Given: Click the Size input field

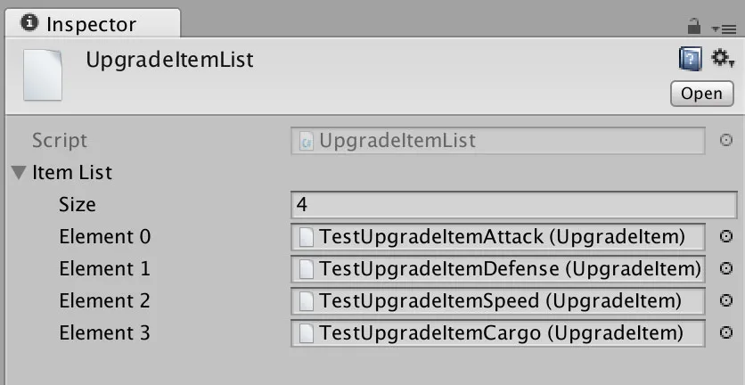Looking at the screenshot, I should click(514, 205).
